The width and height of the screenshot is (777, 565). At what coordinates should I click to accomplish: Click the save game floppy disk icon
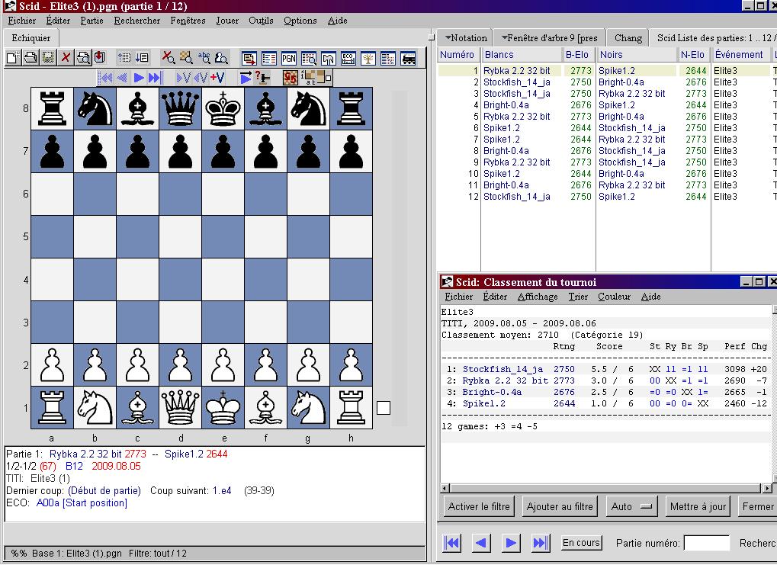coord(47,58)
